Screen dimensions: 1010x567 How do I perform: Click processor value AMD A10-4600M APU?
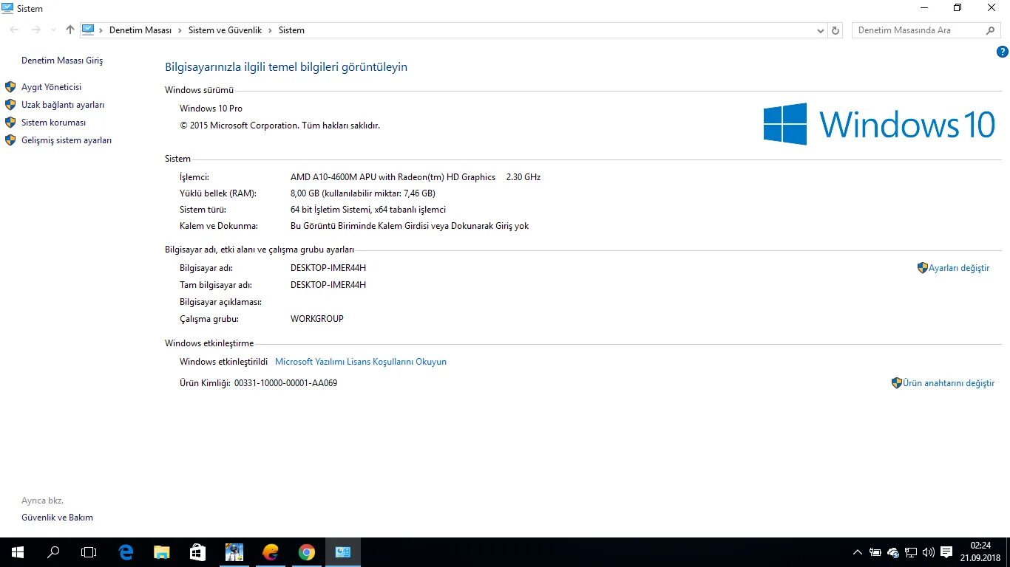(x=393, y=177)
